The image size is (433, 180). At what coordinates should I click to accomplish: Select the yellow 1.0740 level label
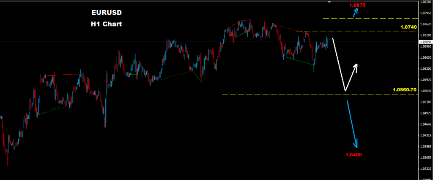408,27
